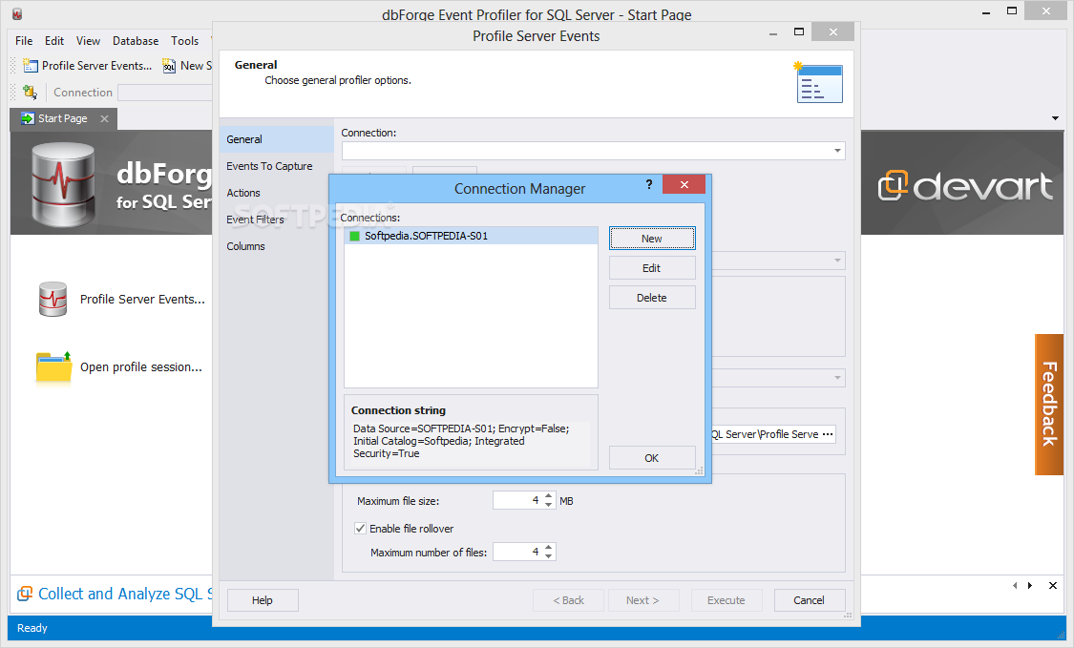Click Profile Server Events link on Start Page

coord(142,300)
